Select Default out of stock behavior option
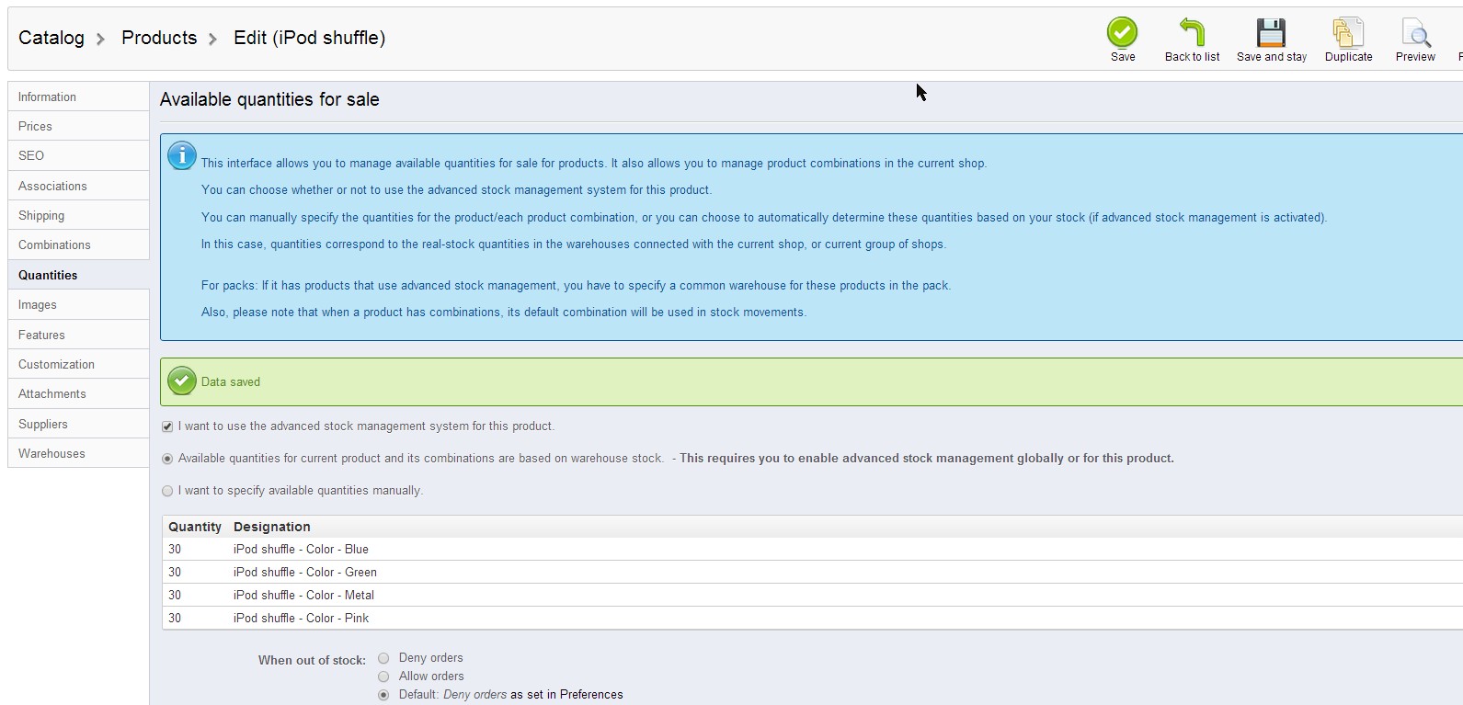Image resolution: width=1463 pixels, height=705 pixels. click(x=383, y=695)
